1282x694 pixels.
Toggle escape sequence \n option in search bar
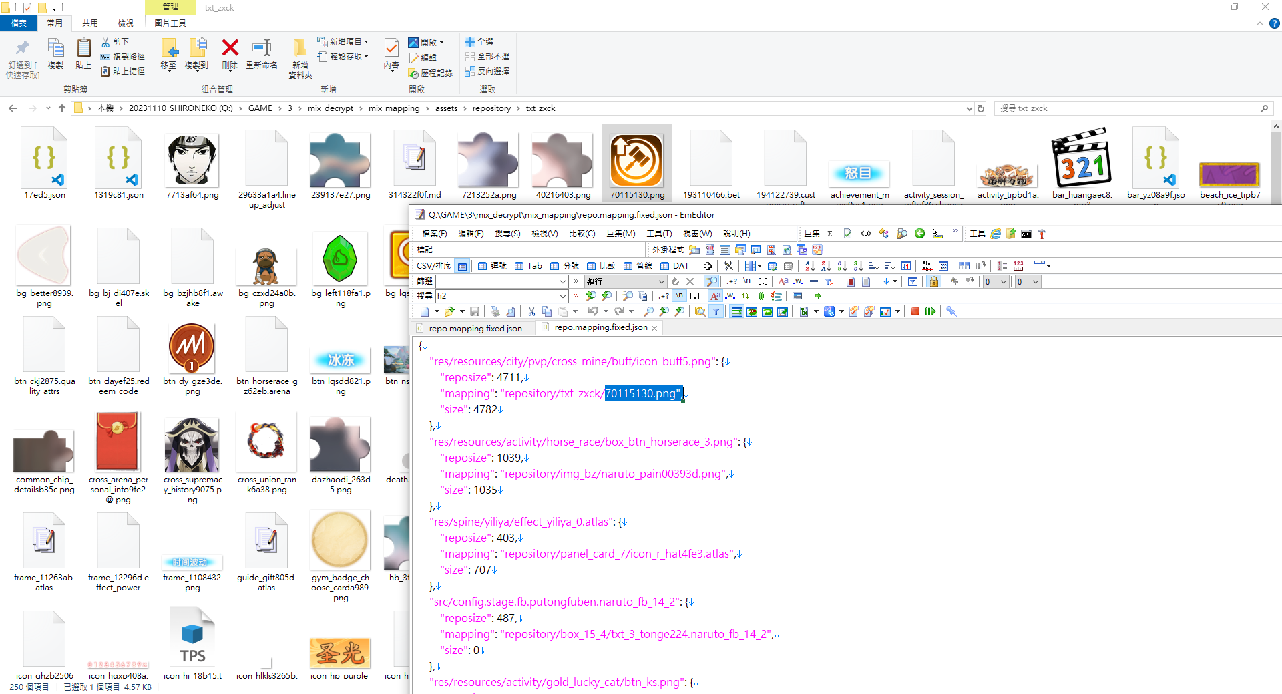[679, 296]
